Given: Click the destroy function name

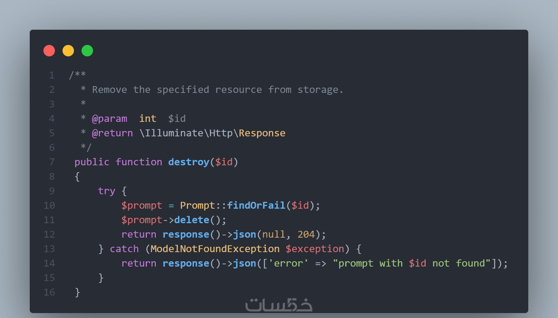Looking at the screenshot, I should 189,162.
